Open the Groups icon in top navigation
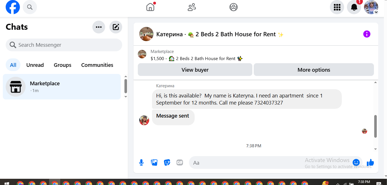 (x=234, y=7)
